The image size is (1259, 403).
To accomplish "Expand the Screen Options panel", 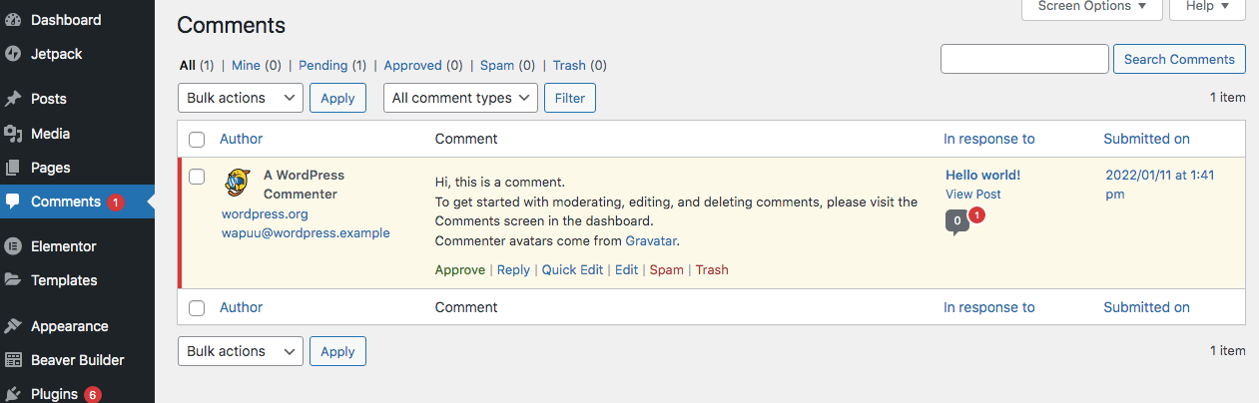I will coord(1091,6).
